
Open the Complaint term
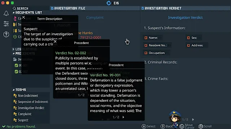(22, 114)
